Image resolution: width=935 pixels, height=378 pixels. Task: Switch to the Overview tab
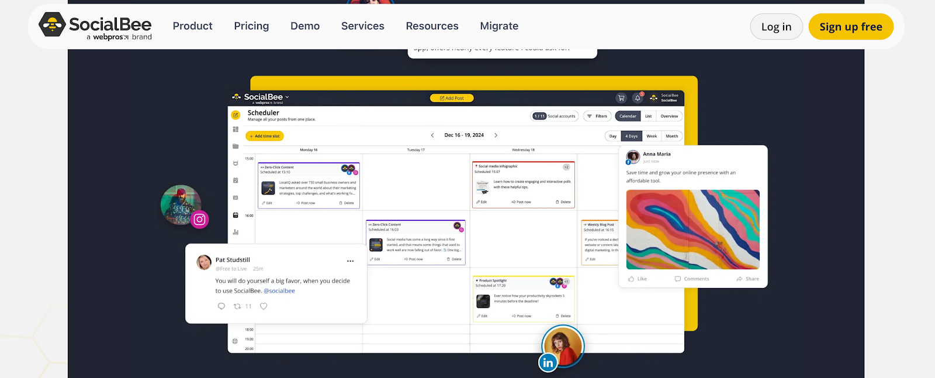pyautogui.click(x=669, y=116)
